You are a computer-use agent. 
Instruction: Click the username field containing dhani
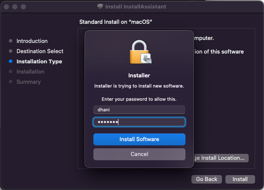click(x=139, y=110)
